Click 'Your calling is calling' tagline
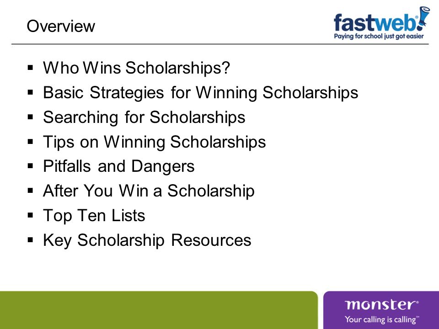 click(382, 319)
